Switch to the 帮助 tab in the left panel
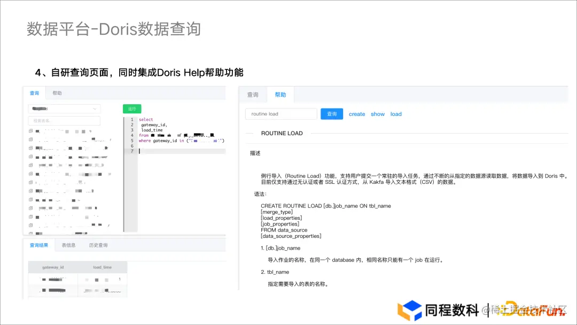This screenshot has width=577, height=325. tap(56, 92)
